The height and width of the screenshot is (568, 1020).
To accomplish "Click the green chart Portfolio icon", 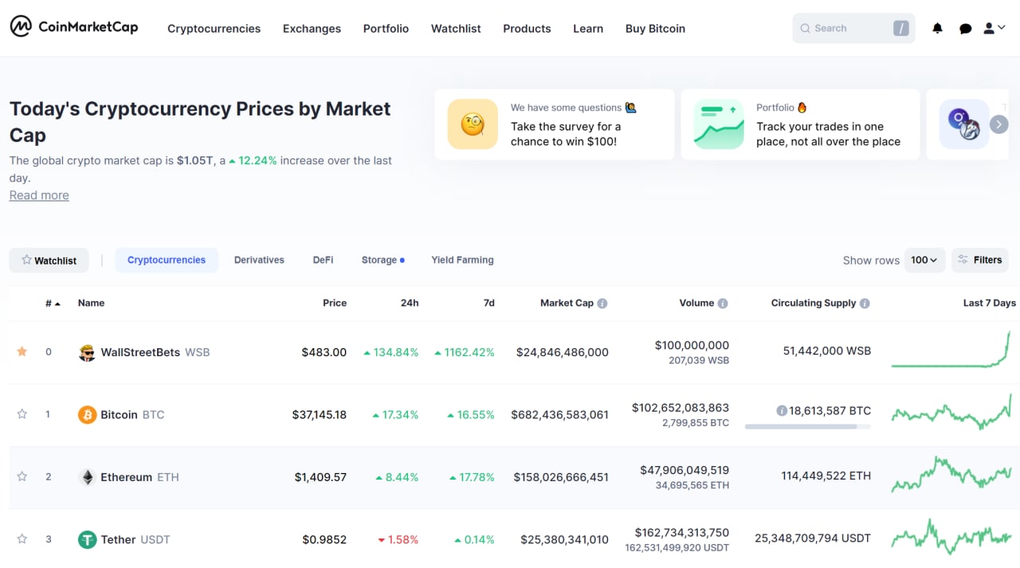I will tap(719, 124).
